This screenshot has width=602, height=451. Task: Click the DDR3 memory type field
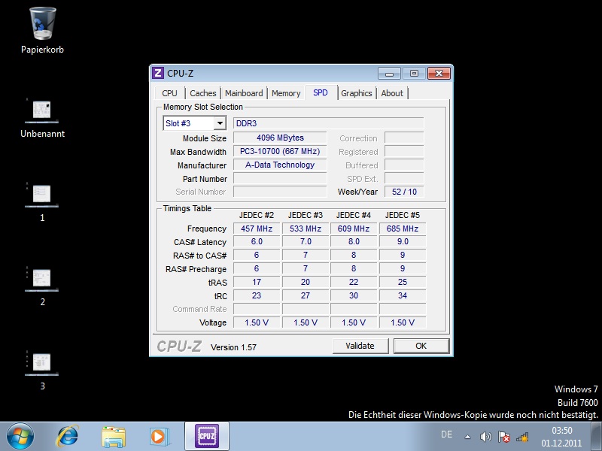tap(329, 123)
